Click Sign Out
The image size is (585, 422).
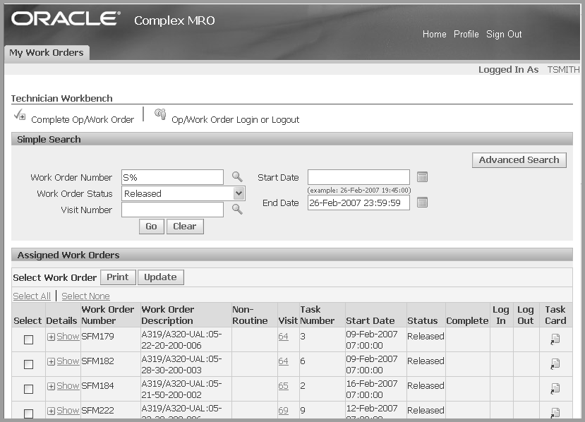point(504,34)
